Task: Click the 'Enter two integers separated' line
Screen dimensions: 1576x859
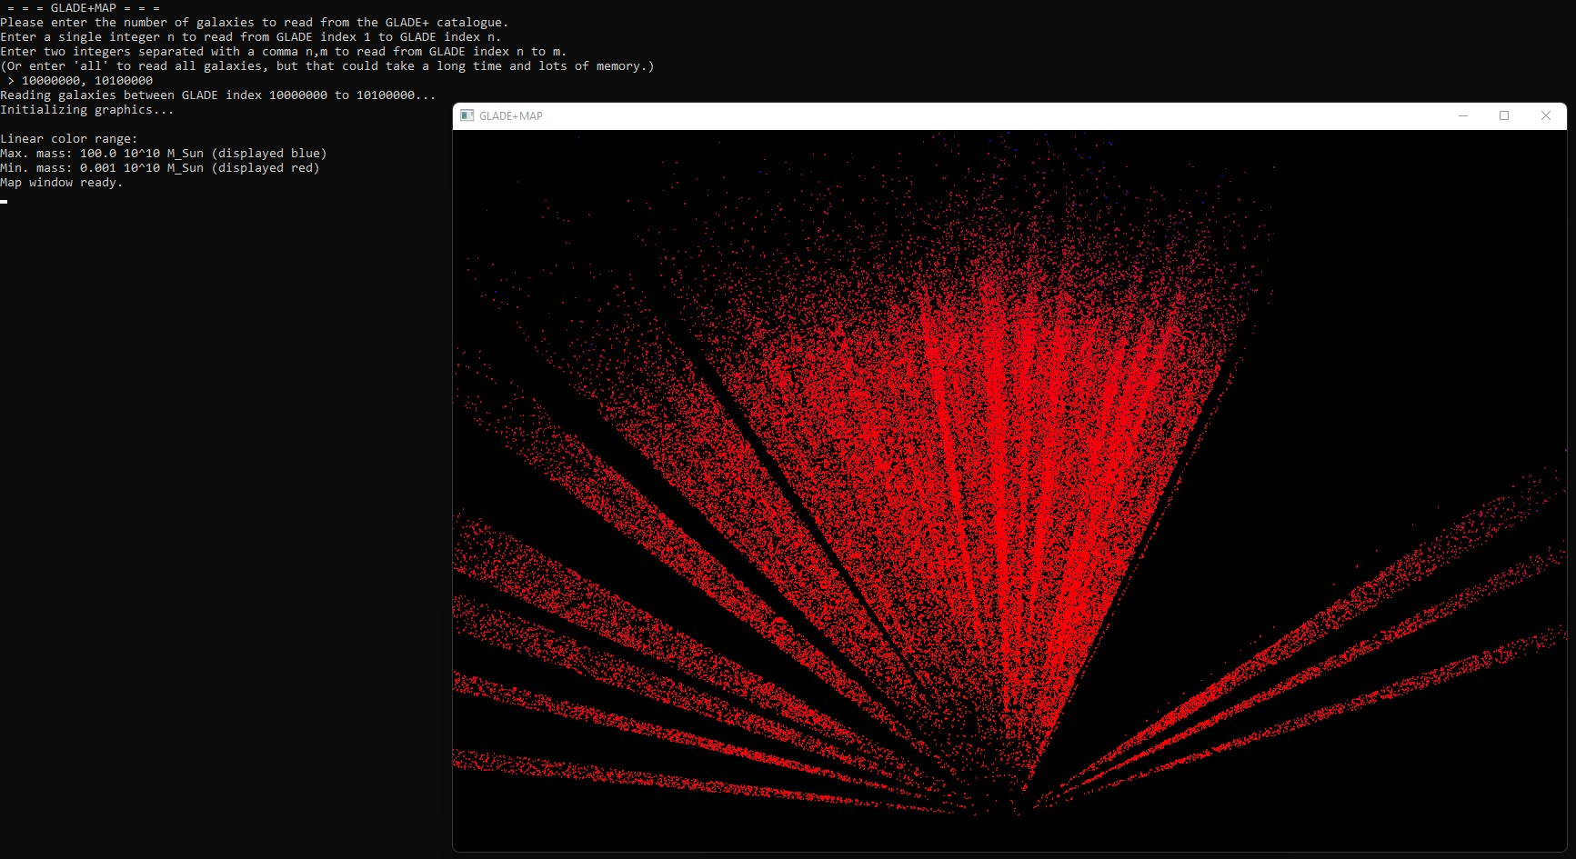Action: coord(284,52)
